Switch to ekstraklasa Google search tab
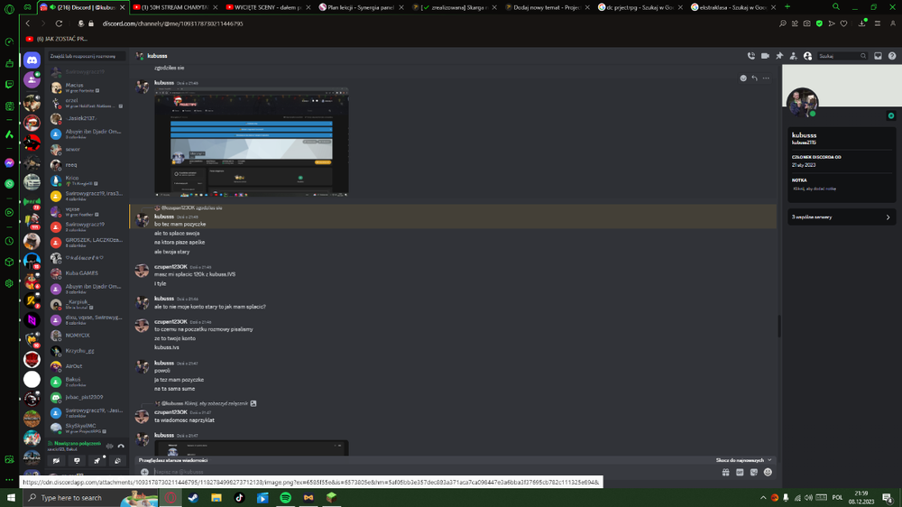The height and width of the screenshot is (507, 902). tap(732, 7)
